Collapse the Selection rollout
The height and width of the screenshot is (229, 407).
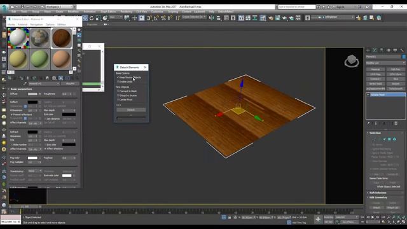tap(375, 133)
